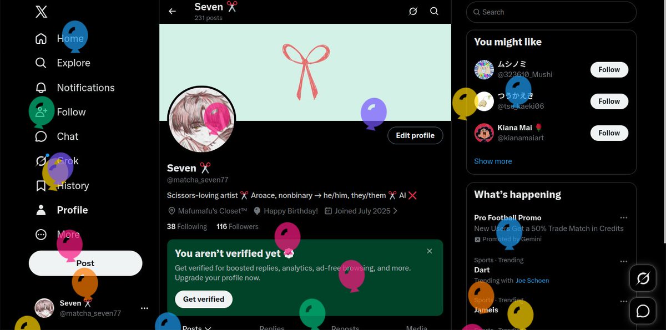This screenshot has width=666, height=330.
Task: Click the Mafumafu's Closet location text
Action: (213, 211)
